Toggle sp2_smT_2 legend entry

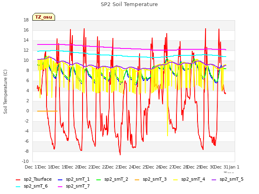click(x=112, y=179)
